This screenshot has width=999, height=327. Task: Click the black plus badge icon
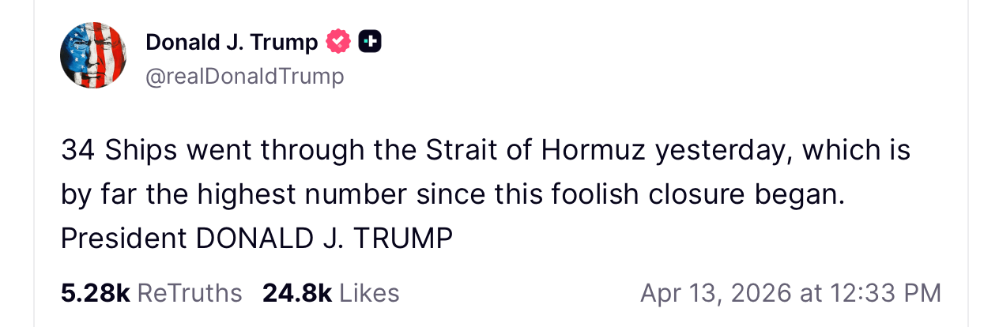click(370, 42)
